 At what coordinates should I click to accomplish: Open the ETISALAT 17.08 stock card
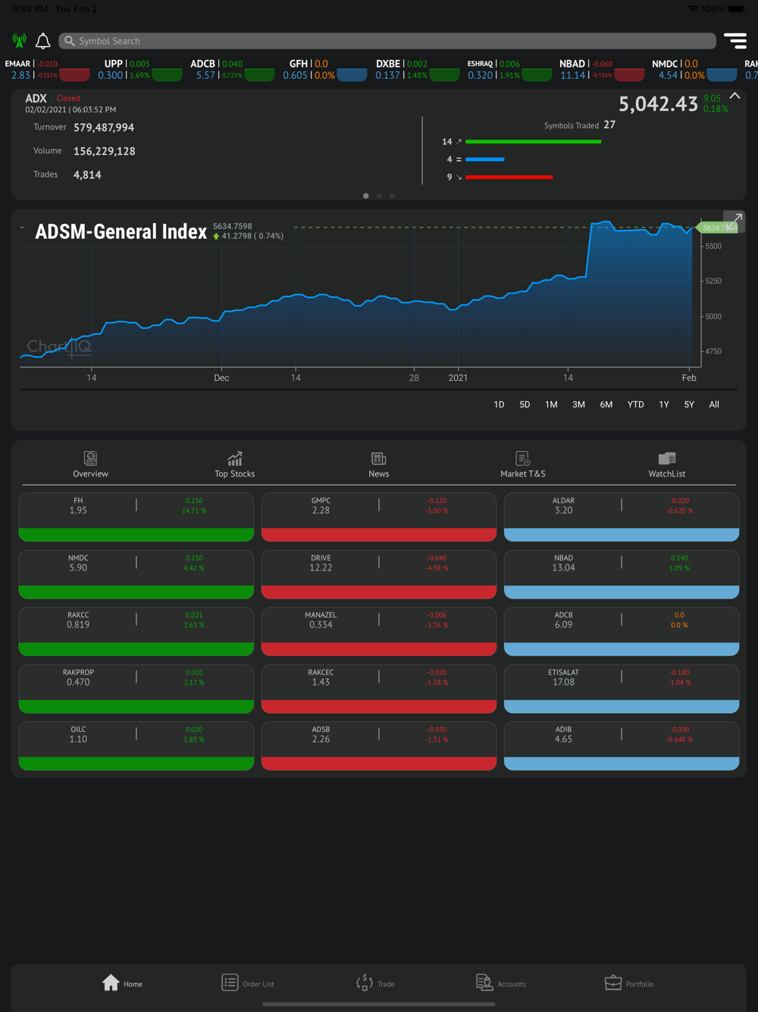tap(622, 689)
